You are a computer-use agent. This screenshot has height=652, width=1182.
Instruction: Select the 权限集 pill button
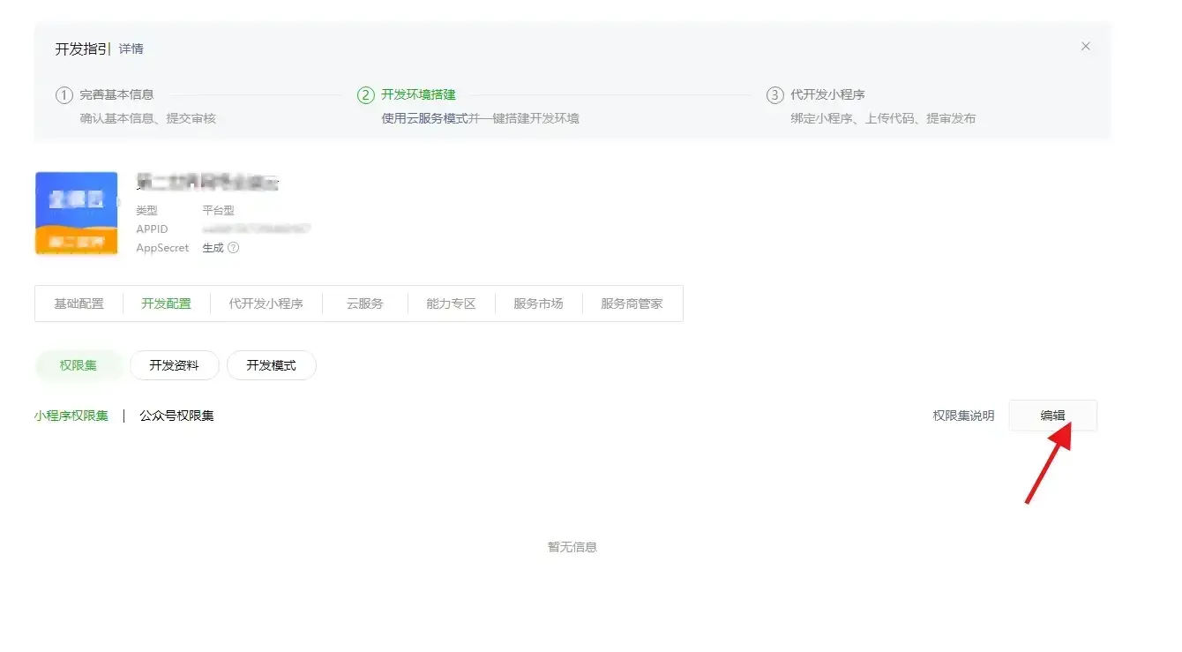pyautogui.click(x=79, y=365)
